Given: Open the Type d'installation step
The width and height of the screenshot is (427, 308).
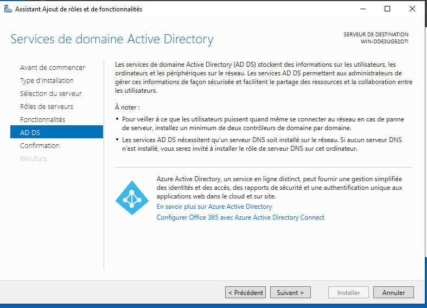Looking at the screenshot, I should tap(47, 81).
